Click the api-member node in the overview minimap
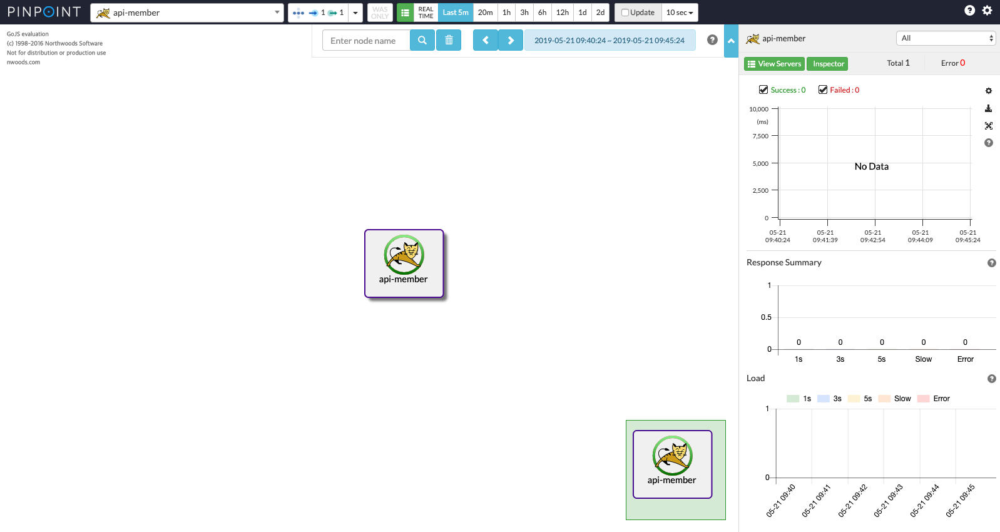This screenshot has height=532, width=1000. [673, 464]
